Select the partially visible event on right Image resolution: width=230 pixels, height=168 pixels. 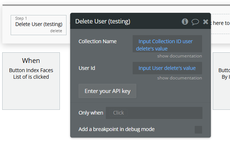pos(222,81)
